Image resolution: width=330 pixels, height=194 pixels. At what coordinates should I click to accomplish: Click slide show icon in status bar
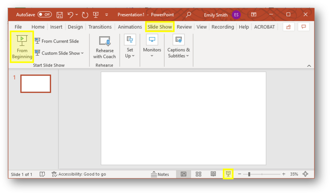tap(228, 174)
